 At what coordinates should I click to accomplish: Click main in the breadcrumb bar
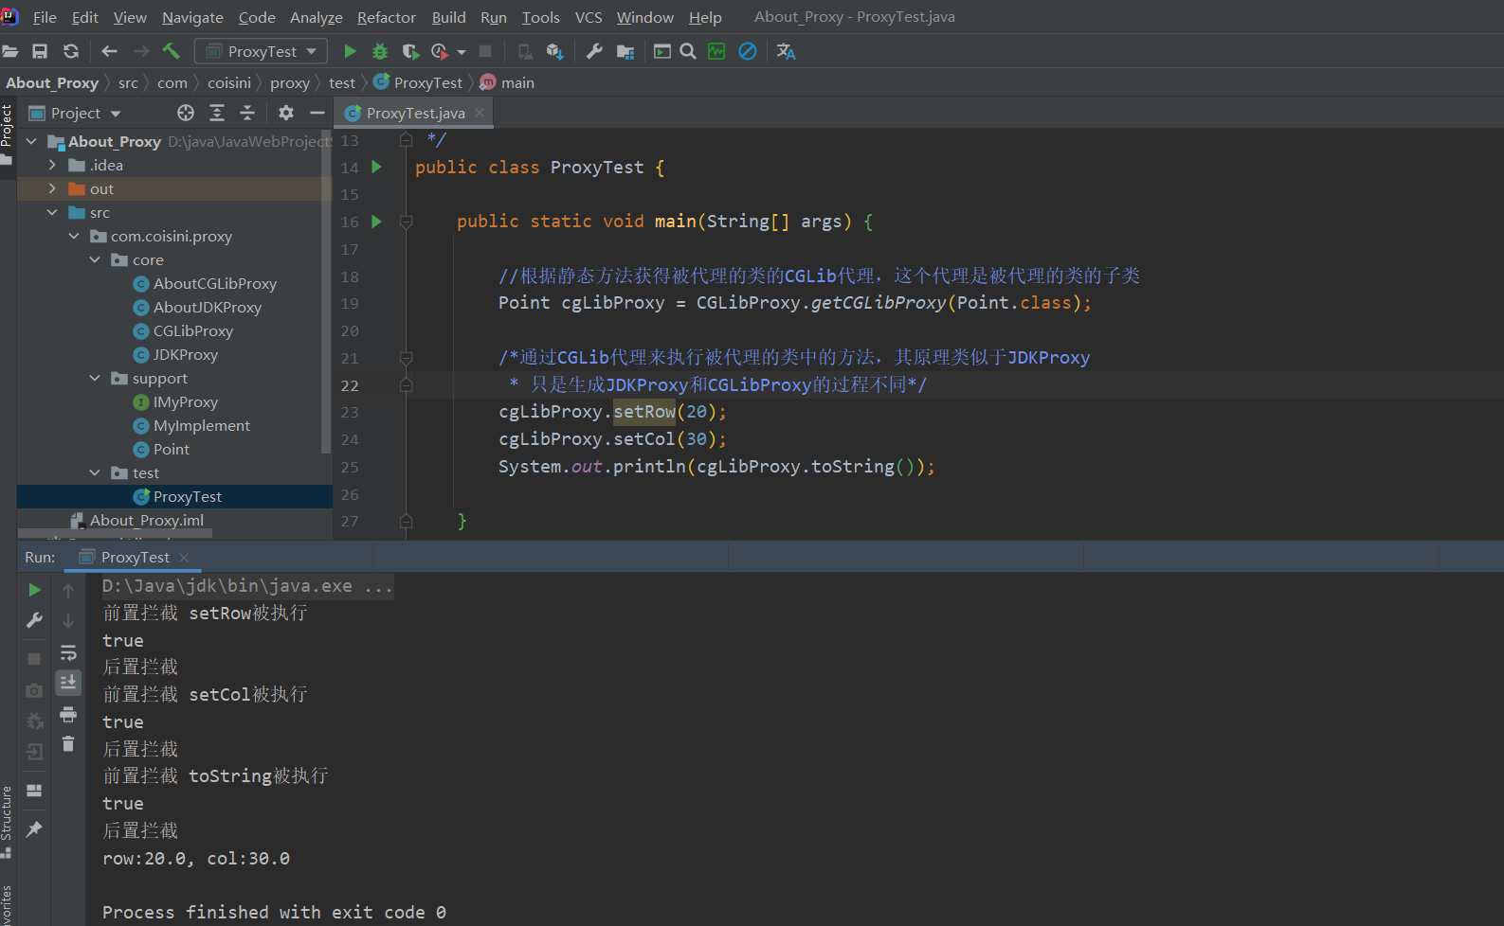click(517, 82)
